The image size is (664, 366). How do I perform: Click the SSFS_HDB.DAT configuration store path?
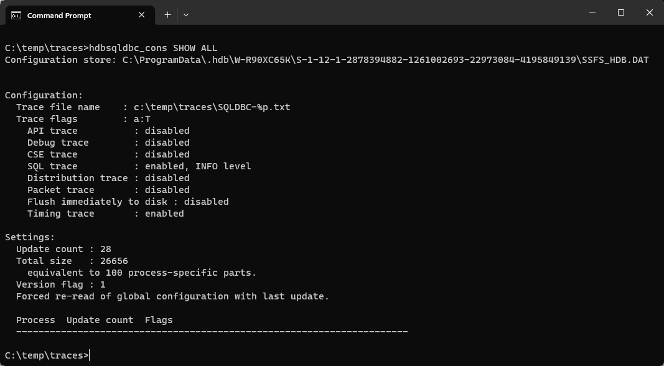[385, 60]
